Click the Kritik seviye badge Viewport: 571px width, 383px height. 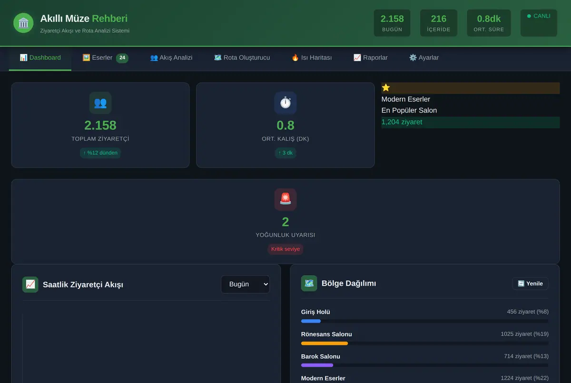point(285,249)
